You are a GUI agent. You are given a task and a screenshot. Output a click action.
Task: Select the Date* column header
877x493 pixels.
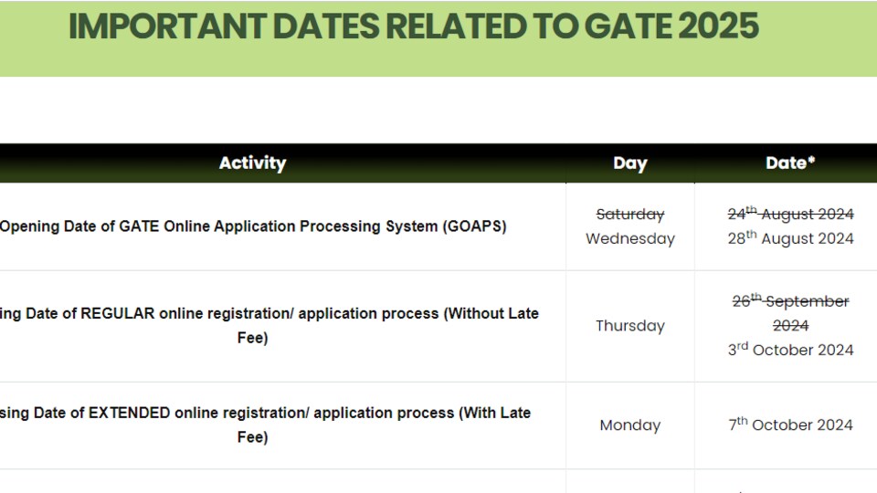[789, 163]
